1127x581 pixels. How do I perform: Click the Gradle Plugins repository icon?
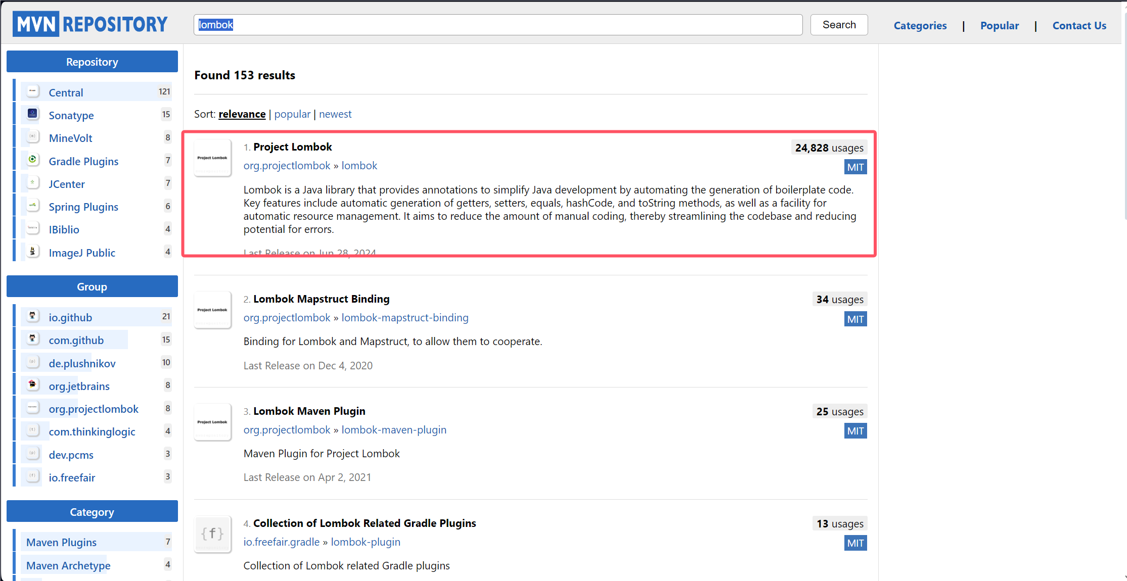point(32,160)
